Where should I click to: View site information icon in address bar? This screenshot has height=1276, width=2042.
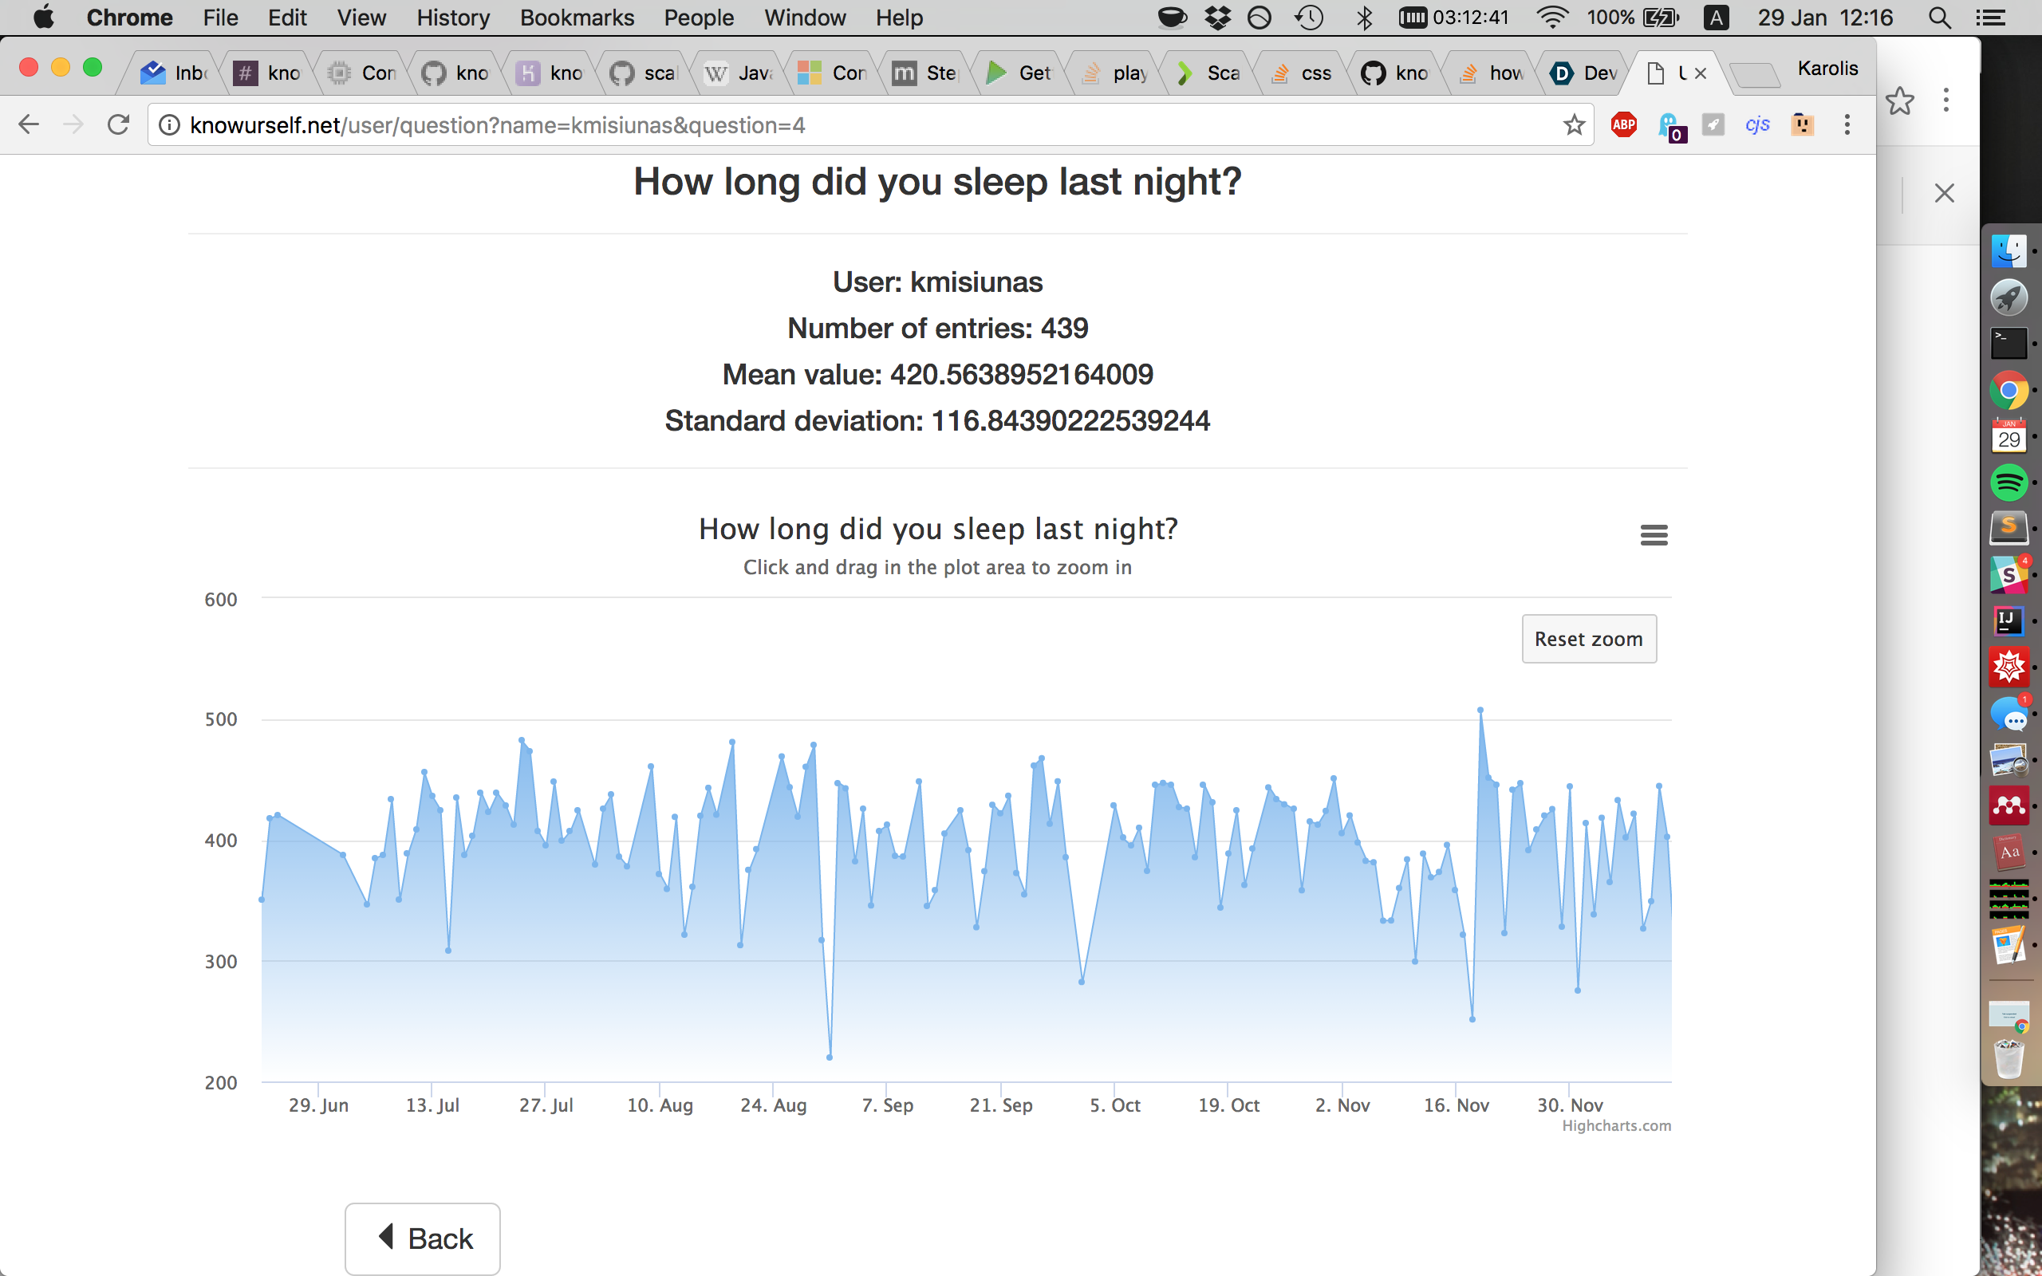tap(170, 125)
